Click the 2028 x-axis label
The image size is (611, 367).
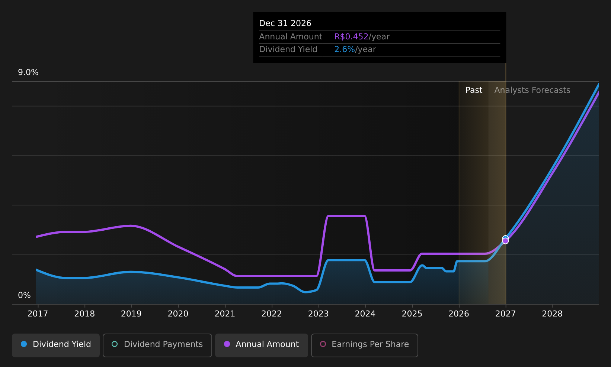tap(552, 314)
